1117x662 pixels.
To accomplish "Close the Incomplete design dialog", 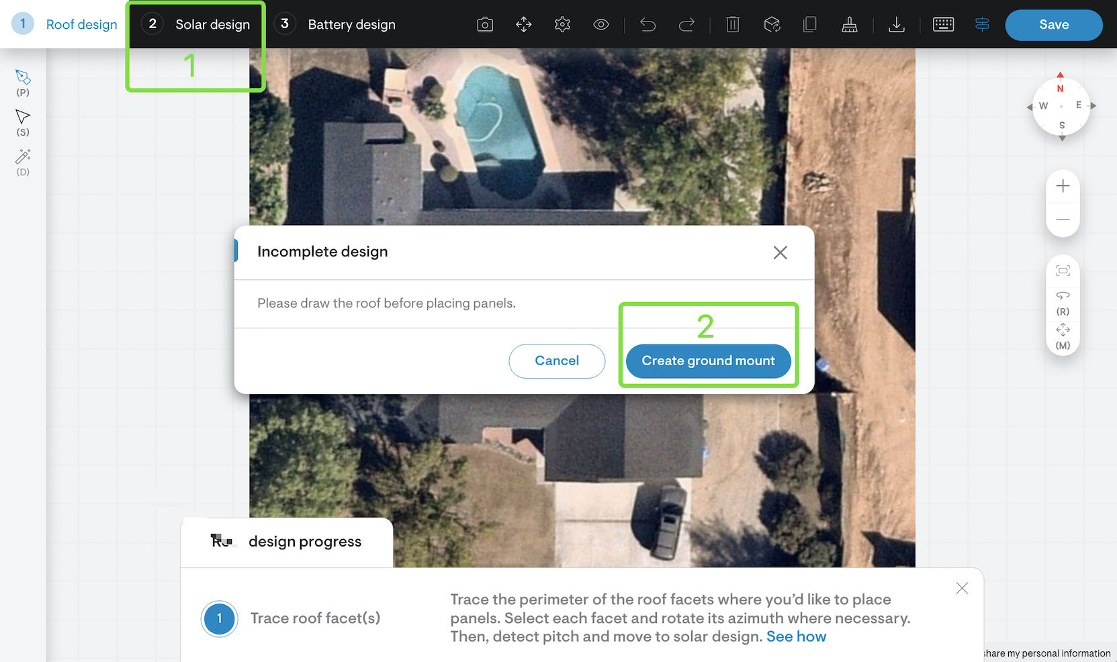I will [780, 252].
